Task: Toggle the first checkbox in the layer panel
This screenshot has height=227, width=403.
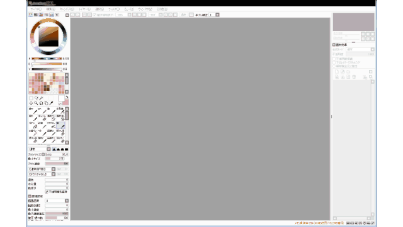Action: pos(334,59)
